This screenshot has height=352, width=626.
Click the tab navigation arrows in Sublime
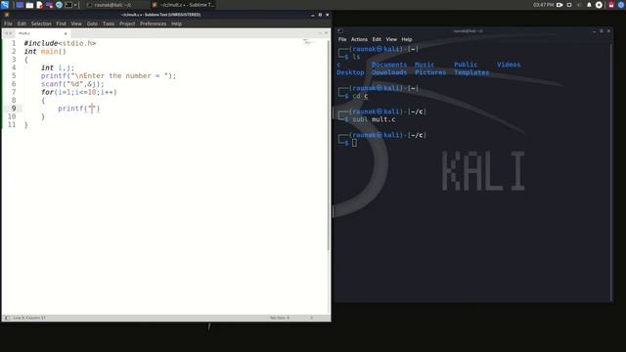pyautogui.click(x=8, y=33)
